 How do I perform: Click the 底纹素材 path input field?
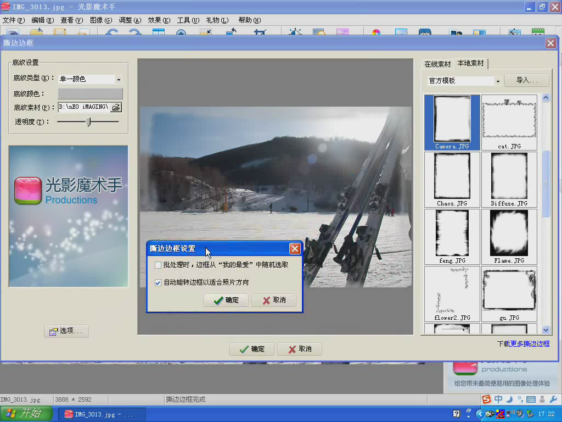pyautogui.click(x=84, y=107)
